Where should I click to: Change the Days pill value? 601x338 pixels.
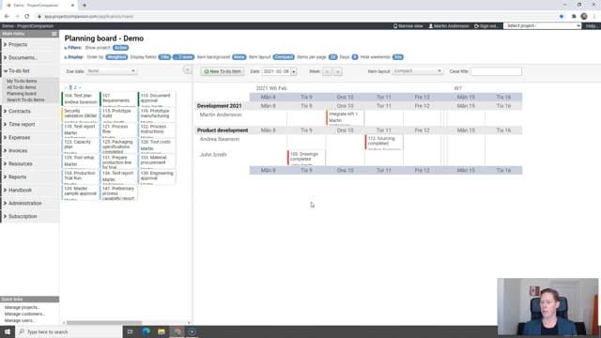point(355,57)
